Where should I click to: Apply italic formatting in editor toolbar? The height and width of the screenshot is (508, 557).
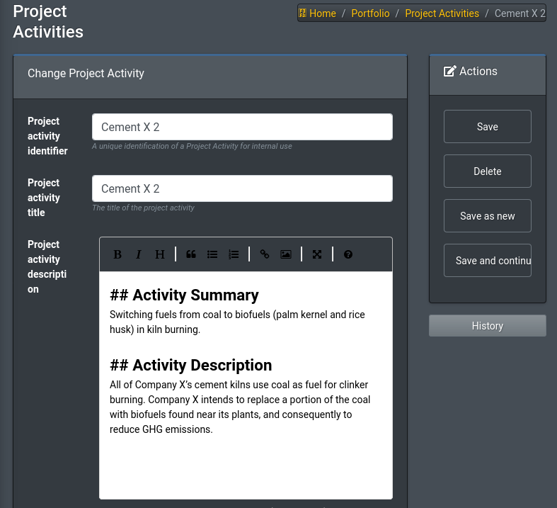(x=139, y=254)
